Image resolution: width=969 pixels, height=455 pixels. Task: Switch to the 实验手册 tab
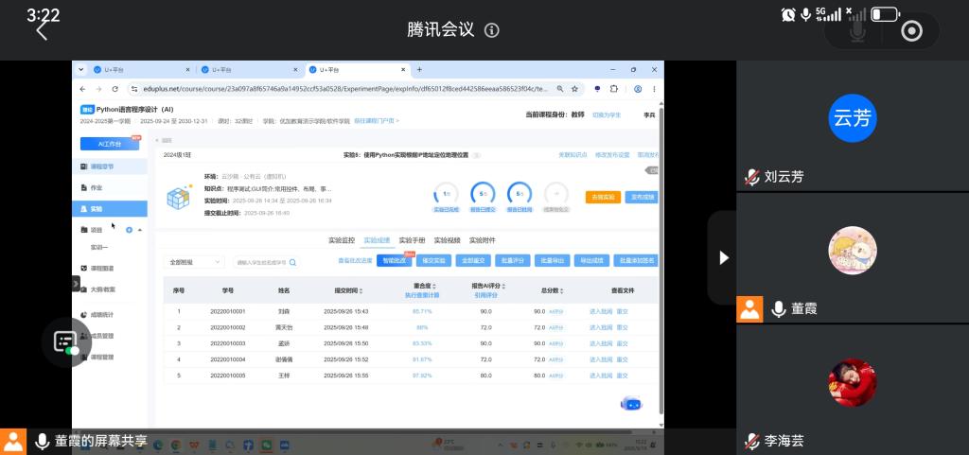pyautogui.click(x=412, y=240)
